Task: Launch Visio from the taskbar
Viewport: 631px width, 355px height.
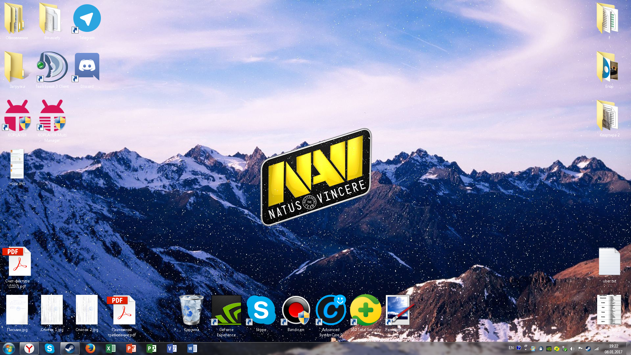Action: pos(172,348)
